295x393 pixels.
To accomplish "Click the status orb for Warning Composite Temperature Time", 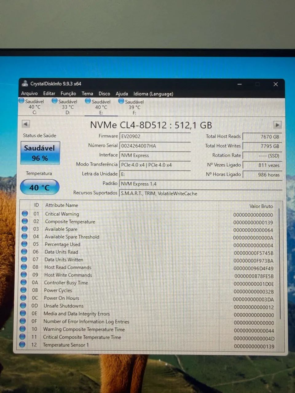I will click(x=22, y=329).
